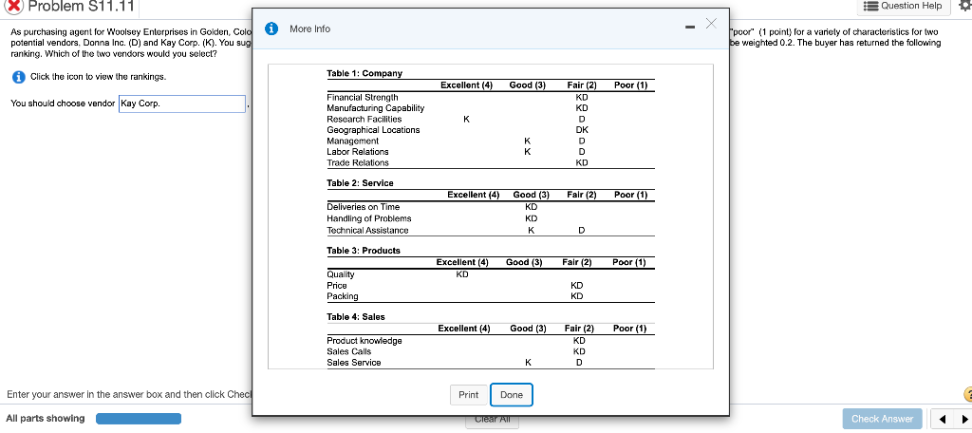
Task: Click the Good (3) header in Table 2
Action: pyautogui.click(x=532, y=195)
